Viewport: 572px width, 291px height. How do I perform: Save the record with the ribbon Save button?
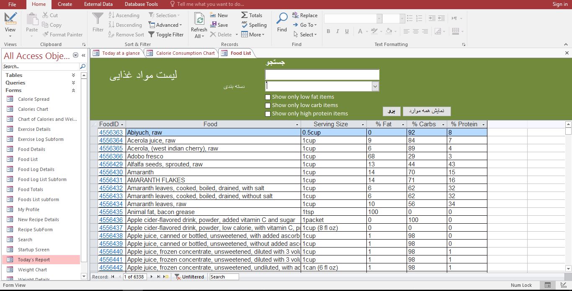219,25
